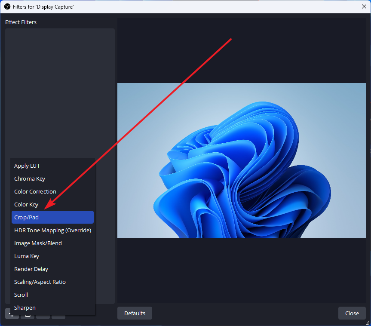Add an Image Mask/Blend filter
The width and height of the screenshot is (371, 326).
(52, 243)
